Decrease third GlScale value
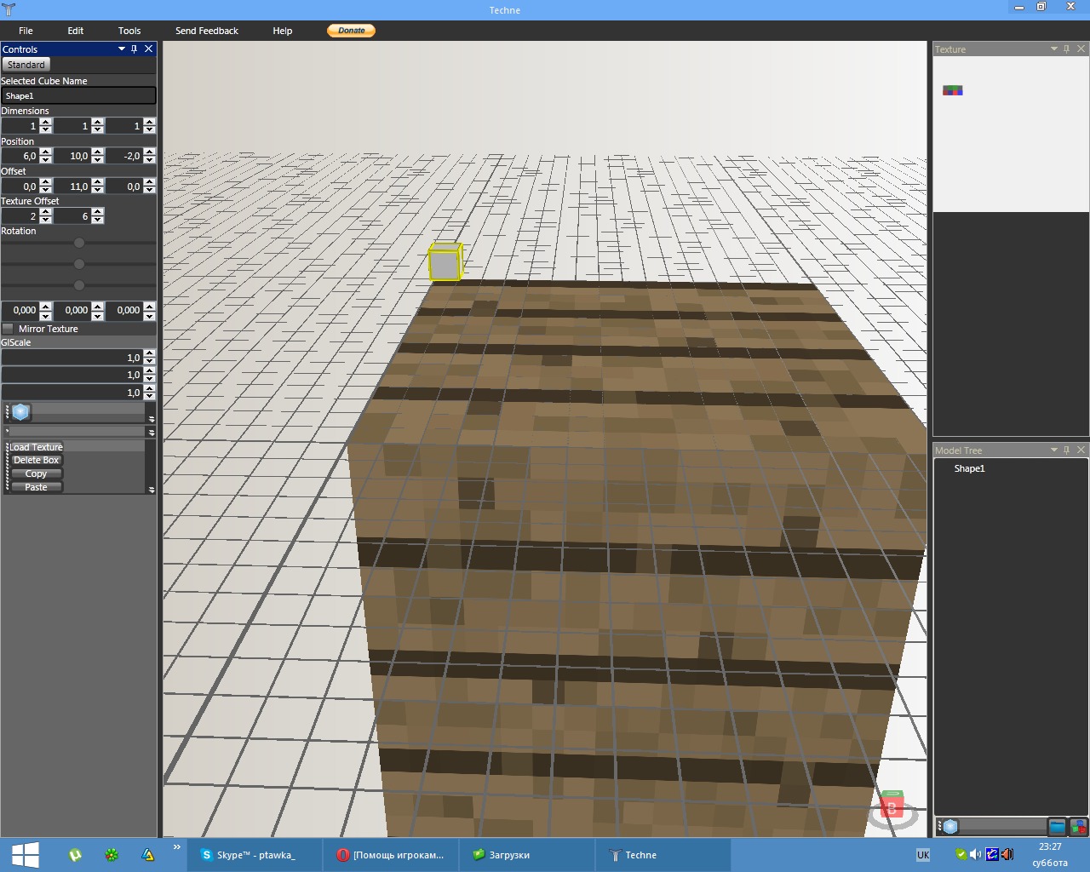The width and height of the screenshot is (1090, 872). (150, 396)
